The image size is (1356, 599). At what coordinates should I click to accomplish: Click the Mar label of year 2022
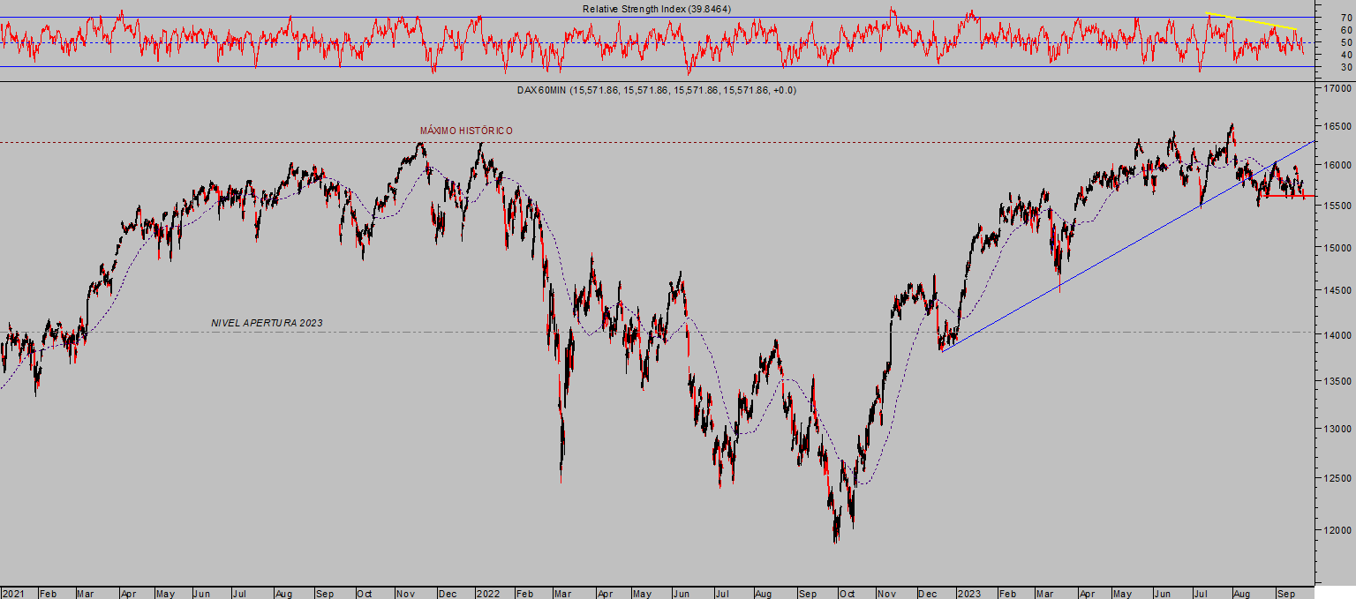pos(565,592)
